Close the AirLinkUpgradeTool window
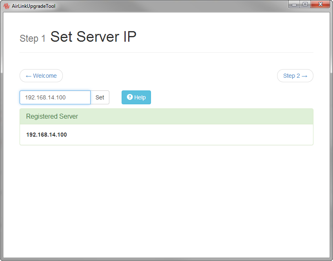Viewport: 333px width, 261px height. point(320,4)
